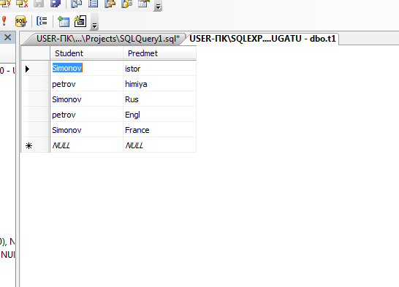Click the Add New Derived Table icon
Image resolution: width=399 pixels, height=287 pixels.
(x=80, y=21)
